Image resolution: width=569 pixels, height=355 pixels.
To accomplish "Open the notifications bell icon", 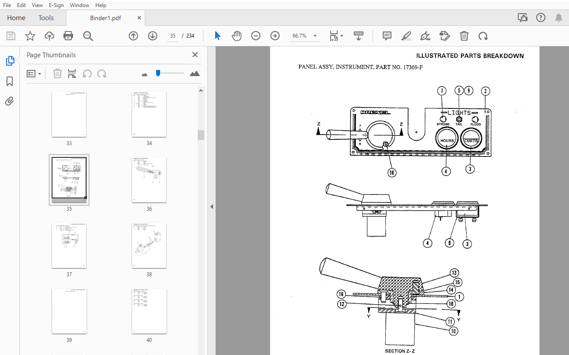I will (559, 17).
